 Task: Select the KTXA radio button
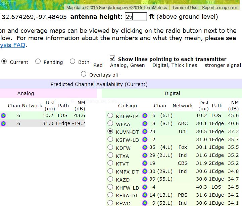(x=110, y=156)
